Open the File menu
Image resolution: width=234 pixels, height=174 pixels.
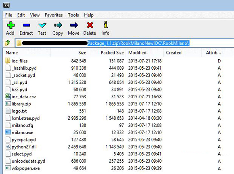click(x=8, y=15)
